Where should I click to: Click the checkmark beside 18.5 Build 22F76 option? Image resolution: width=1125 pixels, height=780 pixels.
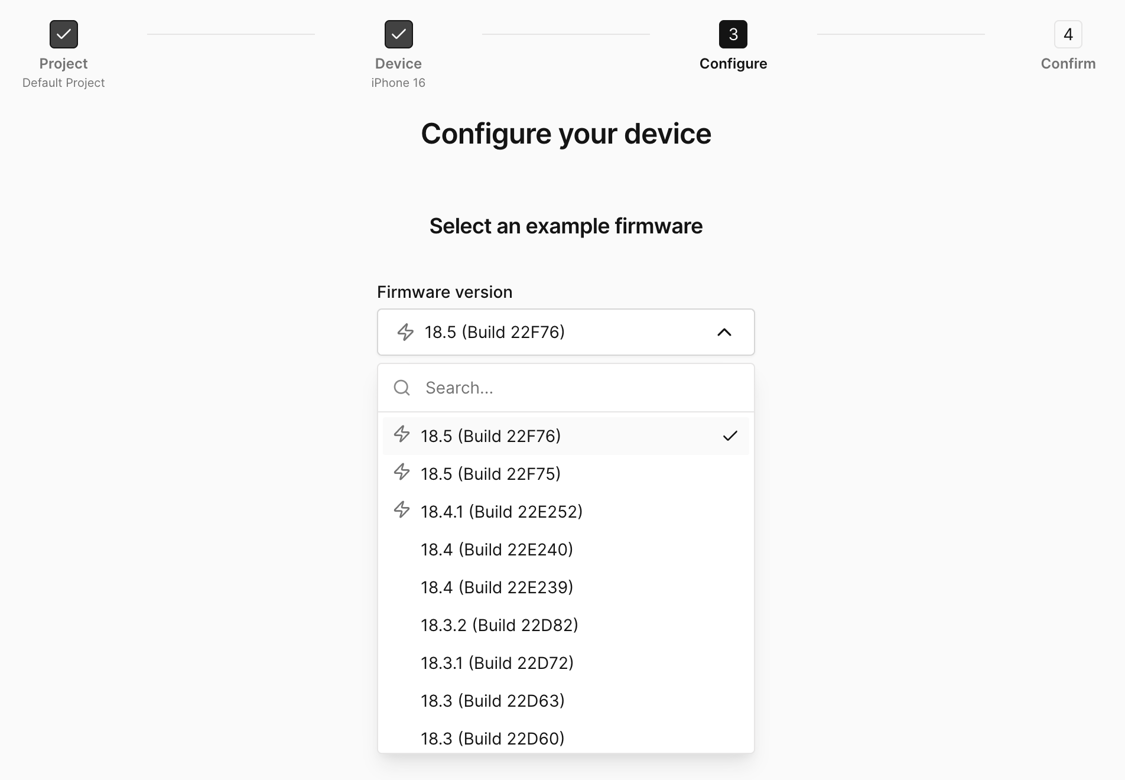(730, 436)
